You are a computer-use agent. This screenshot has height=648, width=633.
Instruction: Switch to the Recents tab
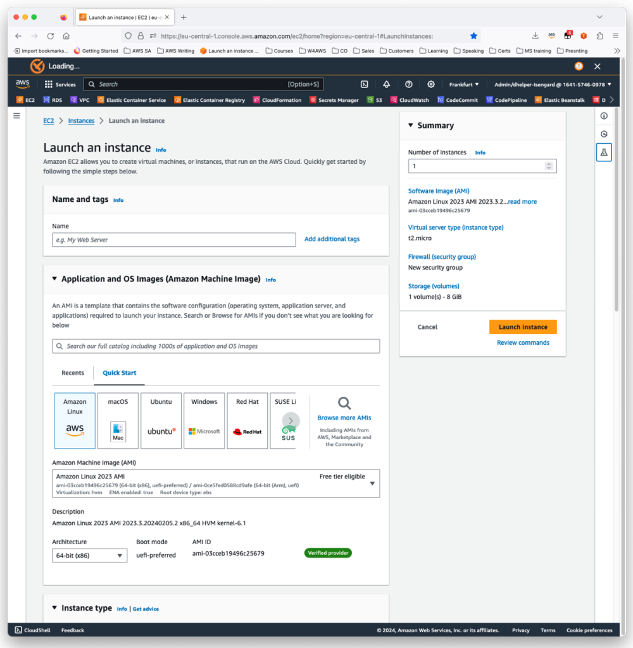[72, 373]
